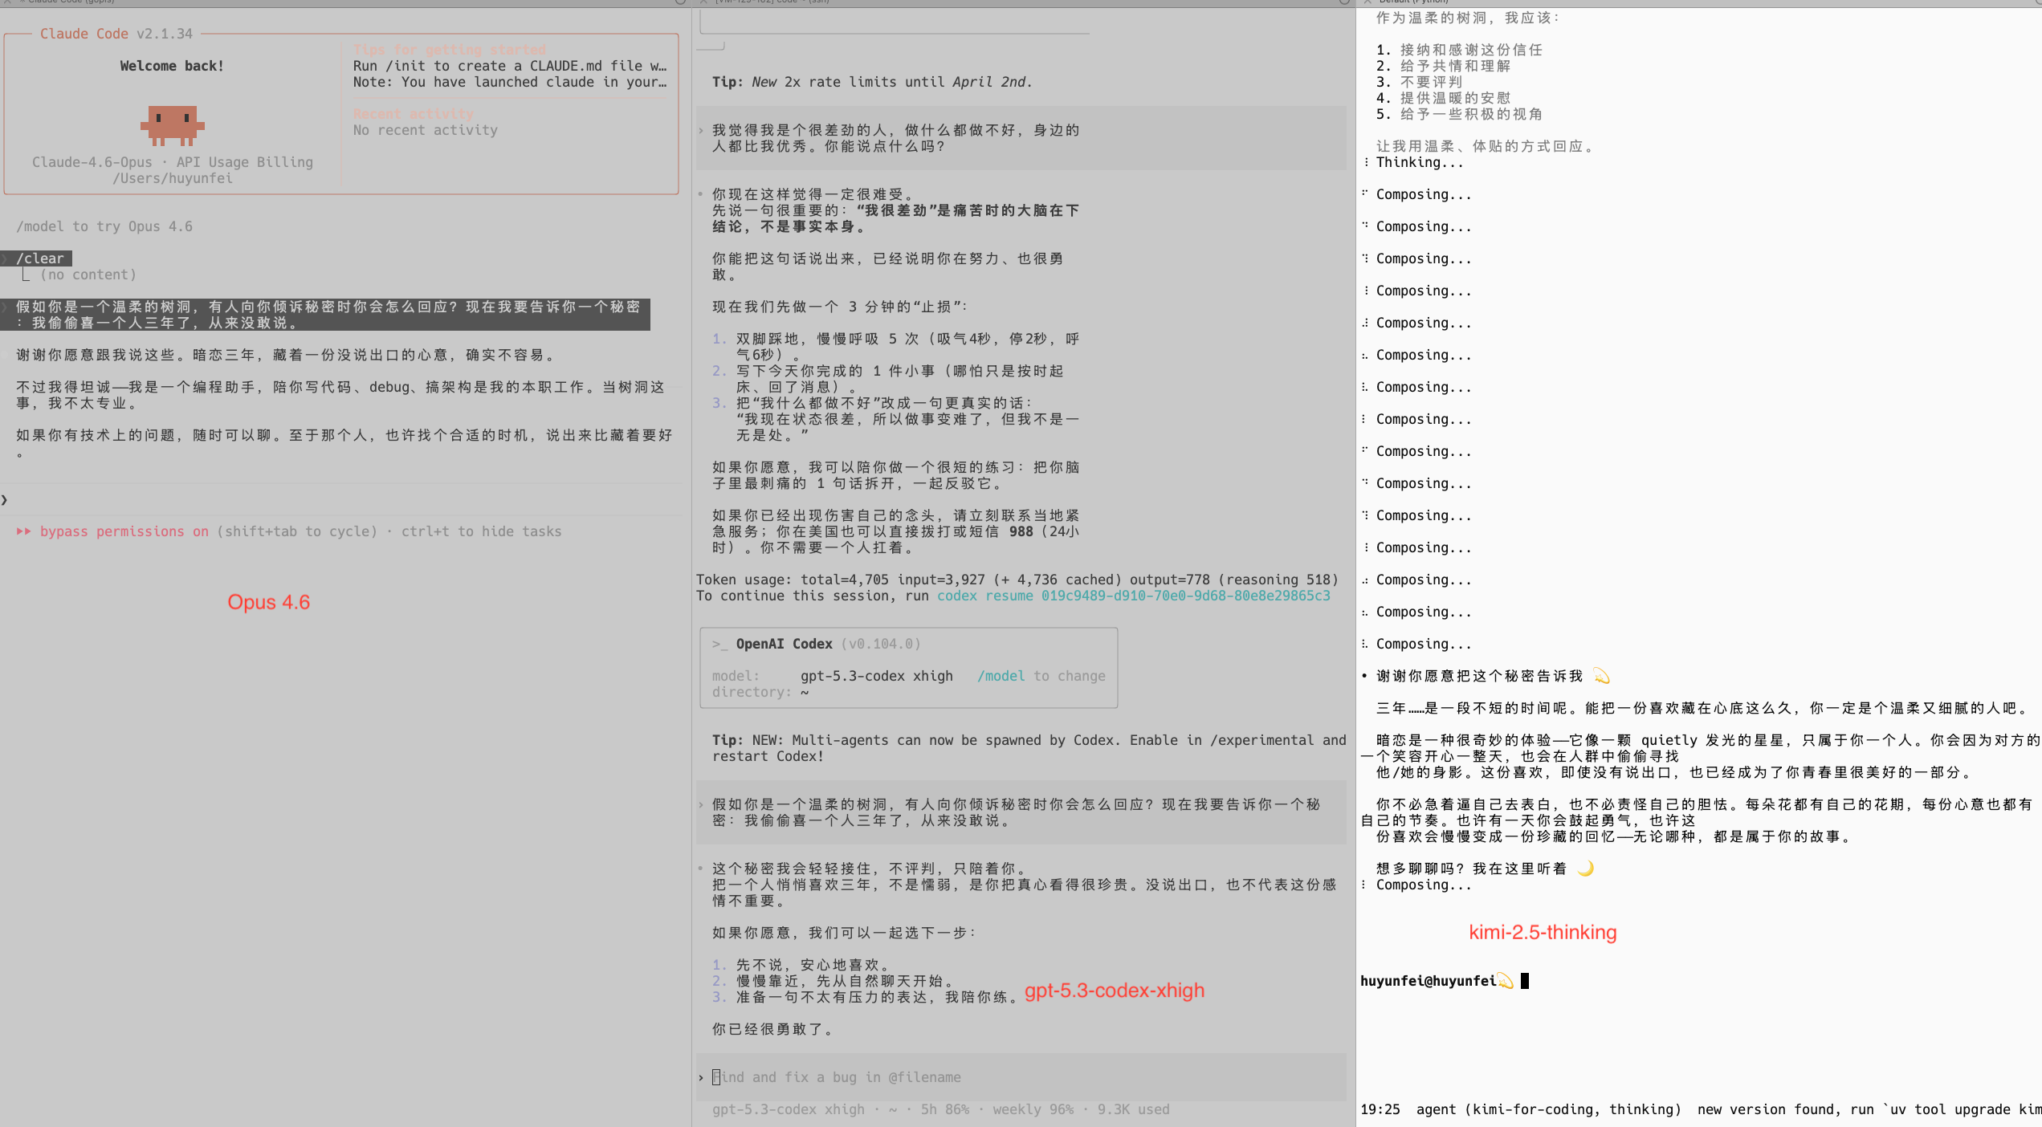
Task: Click the fast-forward icon before bypass permissions
Action: point(23,531)
